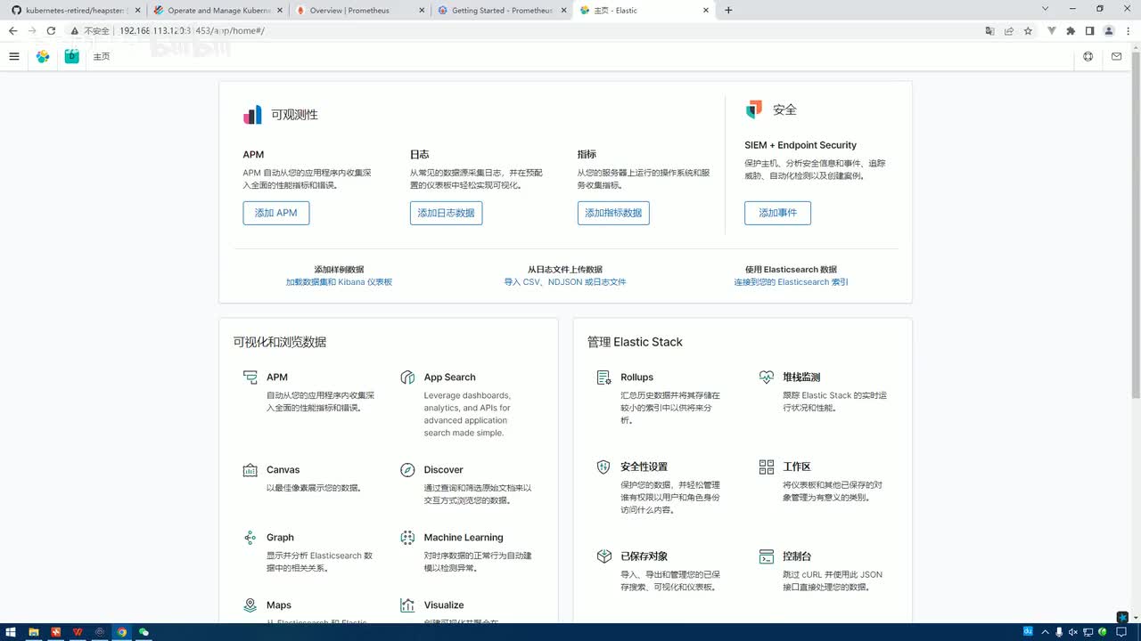
Task: Switch to the Operate and Manage Kubernetes tab
Action: pos(217,10)
